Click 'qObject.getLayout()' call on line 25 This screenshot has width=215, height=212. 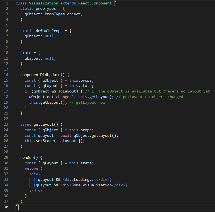click(x=95, y=136)
